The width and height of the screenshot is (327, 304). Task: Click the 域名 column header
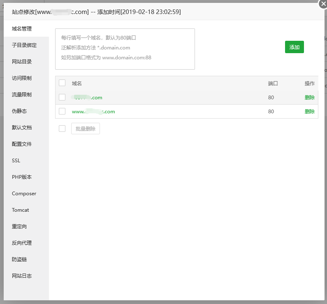pyautogui.click(x=77, y=84)
